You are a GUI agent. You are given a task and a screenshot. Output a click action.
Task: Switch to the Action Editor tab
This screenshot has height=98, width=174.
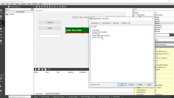[x=39, y=94]
